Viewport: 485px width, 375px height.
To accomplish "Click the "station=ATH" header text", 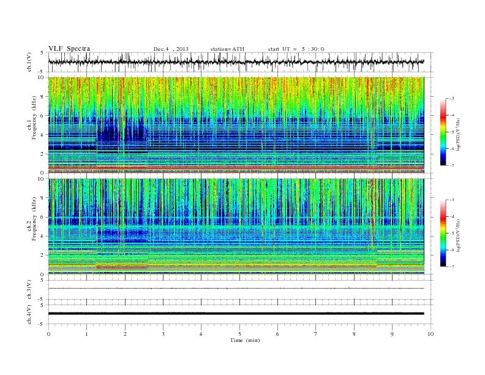I will [227, 49].
